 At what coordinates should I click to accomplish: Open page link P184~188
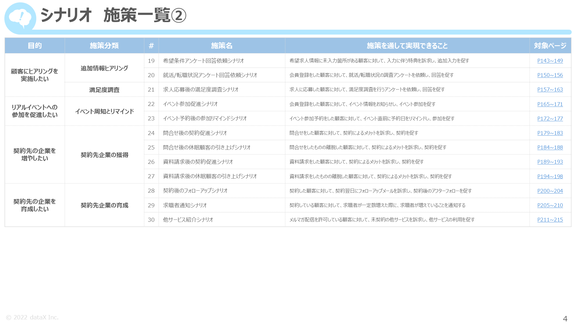550,147
